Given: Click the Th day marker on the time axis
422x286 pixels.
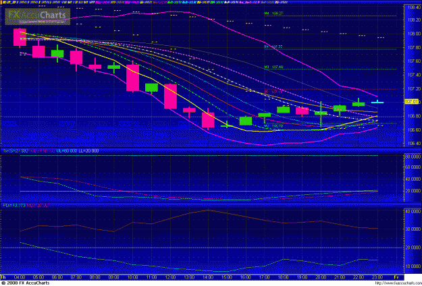Looking at the screenshot, I should 3,277.
